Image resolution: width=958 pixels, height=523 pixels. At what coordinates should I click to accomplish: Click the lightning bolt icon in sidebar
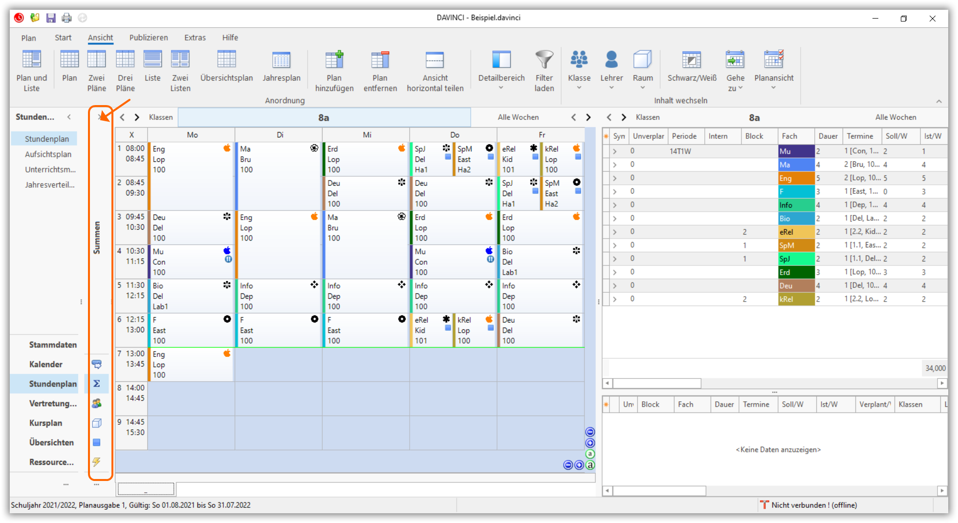[x=97, y=462]
